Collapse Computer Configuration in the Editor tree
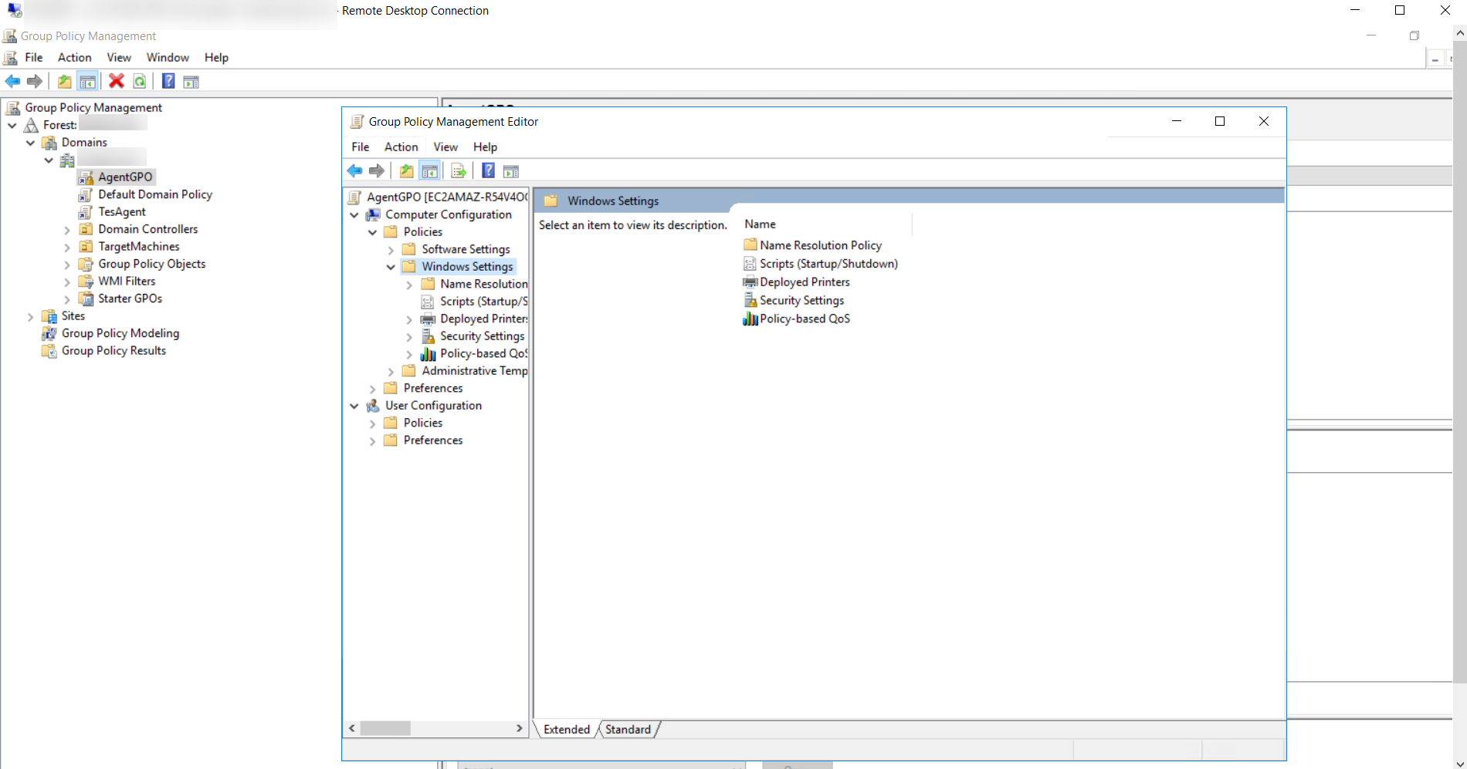 (x=354, y=215)
